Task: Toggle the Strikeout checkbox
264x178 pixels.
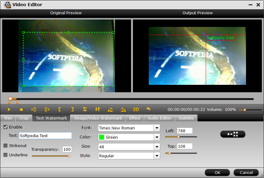Action: tap(5, 145)
